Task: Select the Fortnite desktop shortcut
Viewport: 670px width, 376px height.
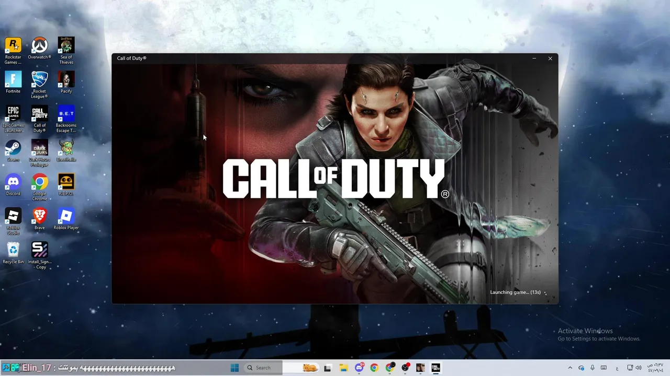Action: (x=13, y=83)
